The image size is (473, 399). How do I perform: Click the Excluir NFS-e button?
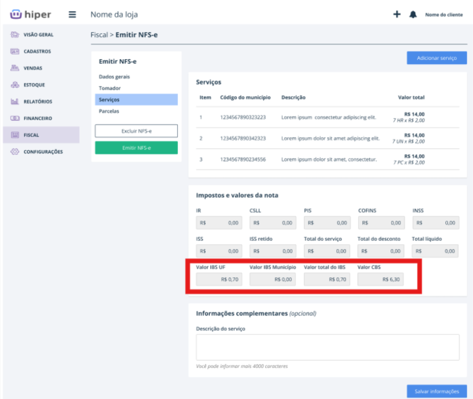136,131
